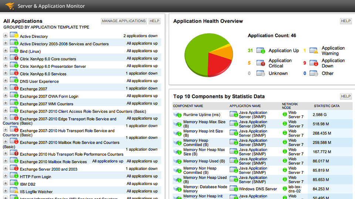Screen dimensions: 355x199
Task: Click the Exchange Server 2000 and 2003 down icon
Action: tap(14, 168)
